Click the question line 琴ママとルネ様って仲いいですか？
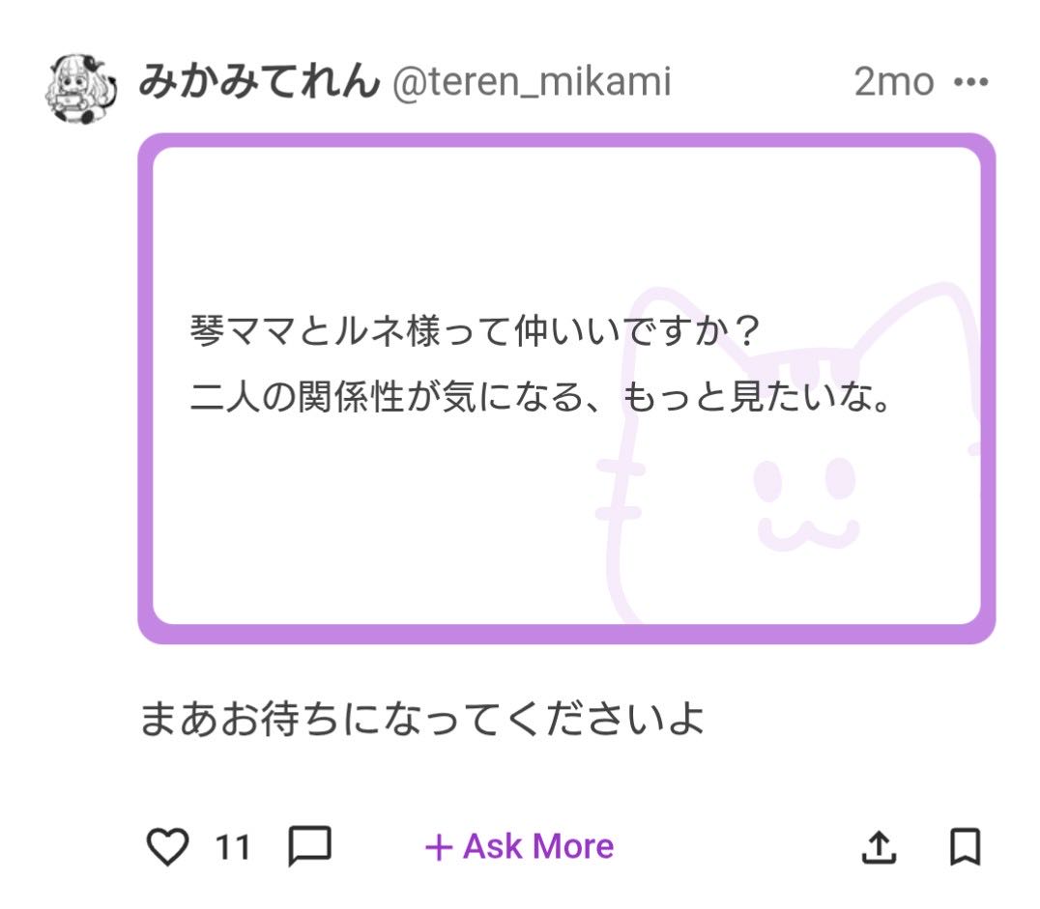 (476, 334)
